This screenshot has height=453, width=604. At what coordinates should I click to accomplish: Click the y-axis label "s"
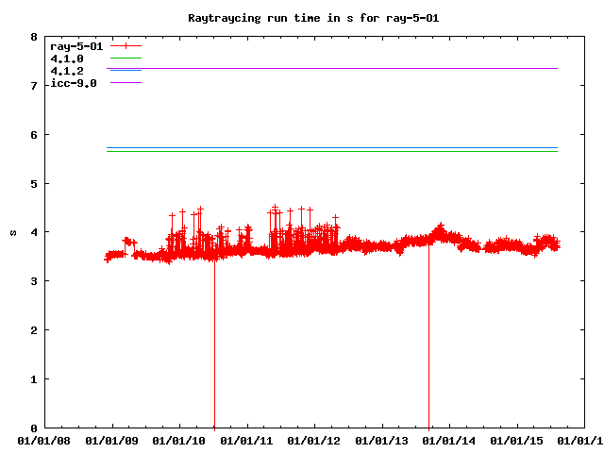tap(12, 232)
